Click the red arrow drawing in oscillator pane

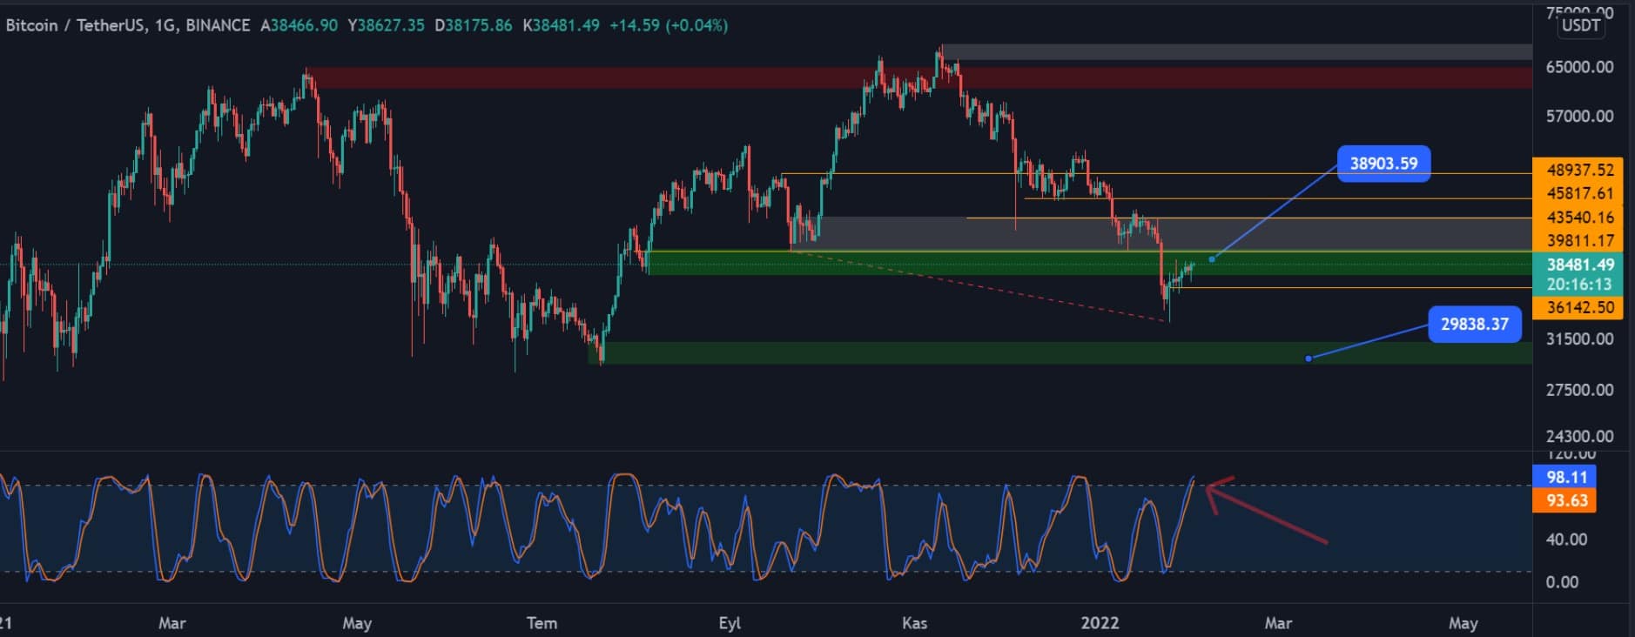click(x=1268, y=514)
